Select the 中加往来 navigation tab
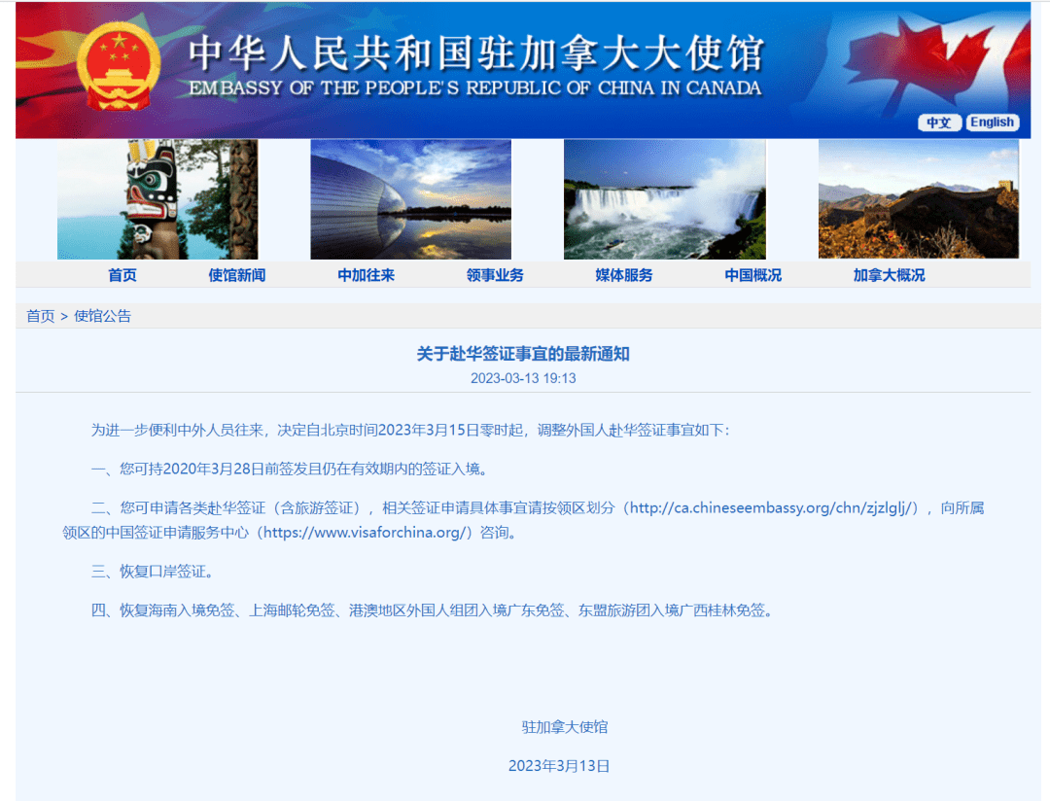The image size is (1050, 801). click(367, 275)
